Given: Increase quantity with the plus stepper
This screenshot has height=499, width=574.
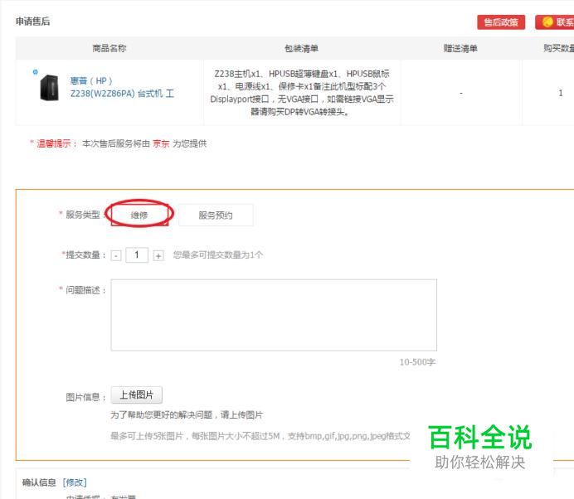Looking at the screenshot, I should pyautogui.click(x=158, y=255).
